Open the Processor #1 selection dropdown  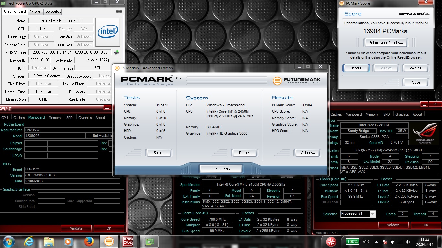click(x=358, y=214)
